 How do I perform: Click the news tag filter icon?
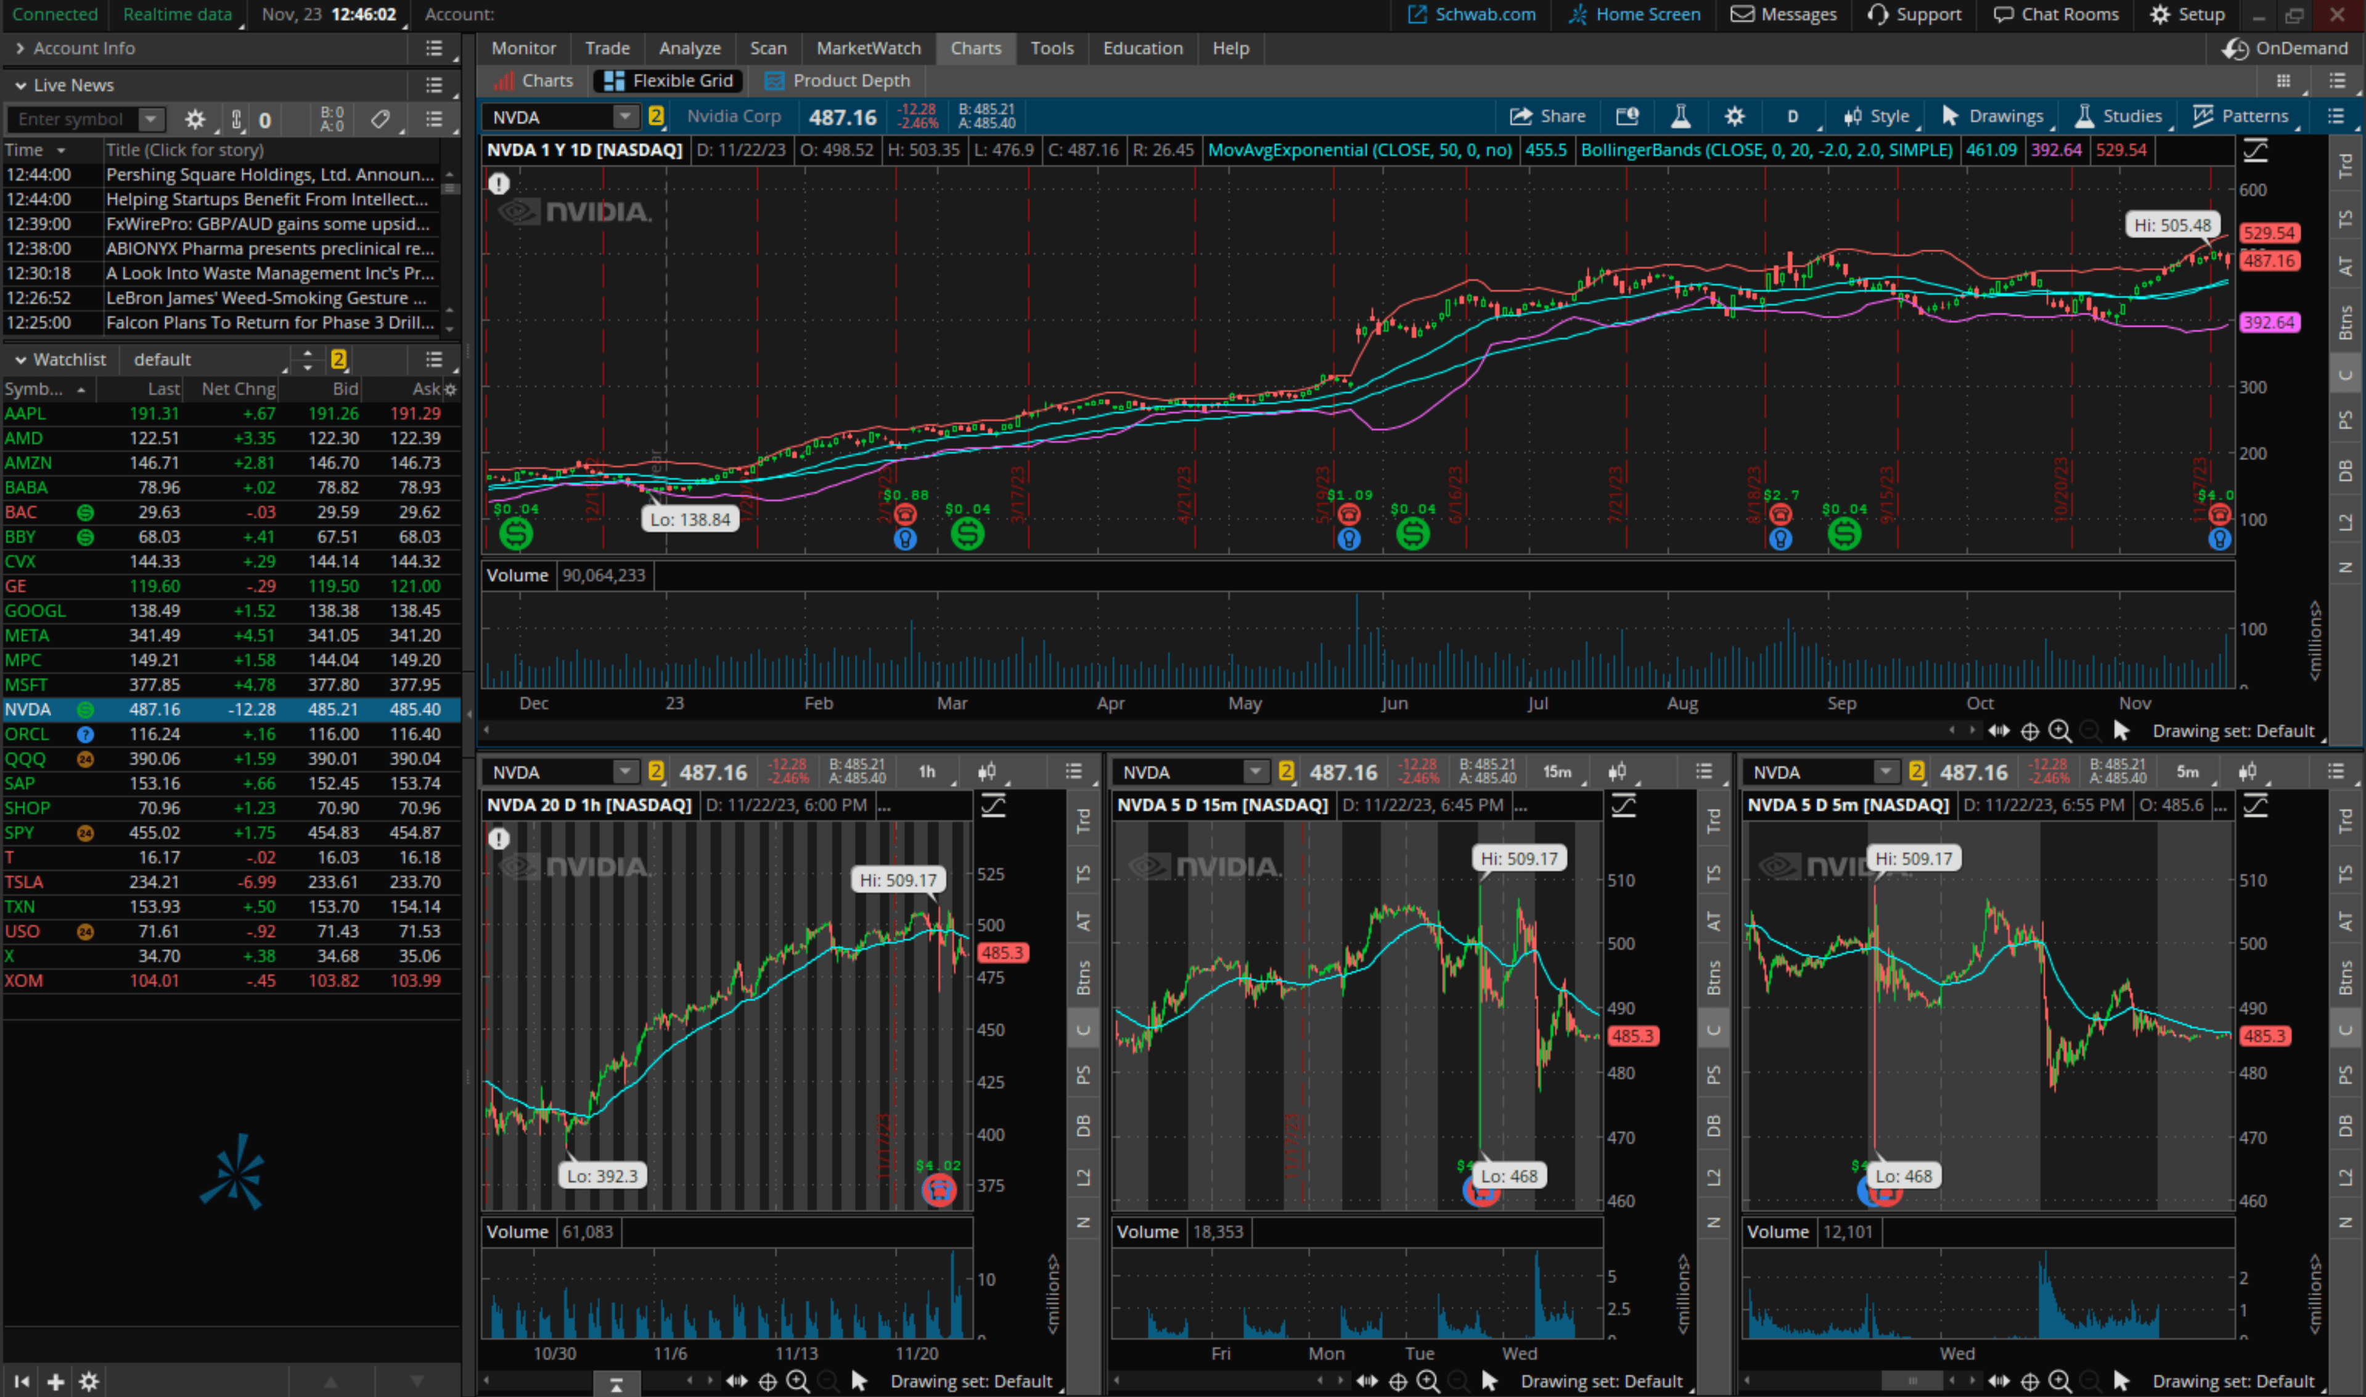[x=380, y=120]
